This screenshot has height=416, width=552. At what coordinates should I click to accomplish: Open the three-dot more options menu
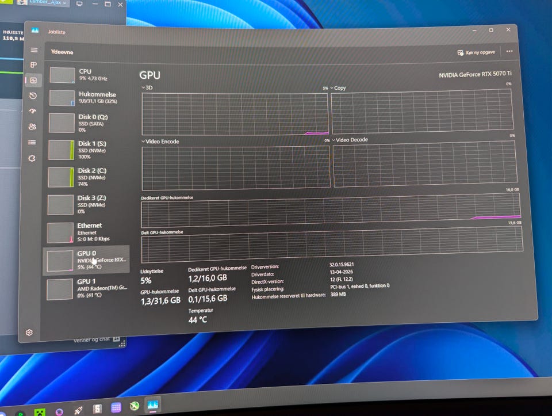point(509,51)
